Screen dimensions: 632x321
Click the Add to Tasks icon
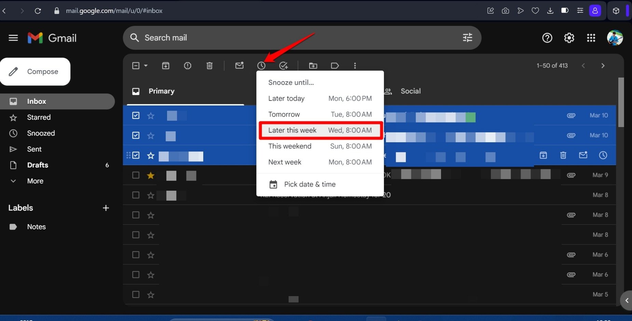(284, 65)
